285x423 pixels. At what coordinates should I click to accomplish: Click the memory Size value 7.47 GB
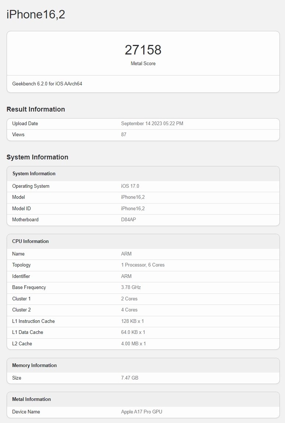[130, 378]
